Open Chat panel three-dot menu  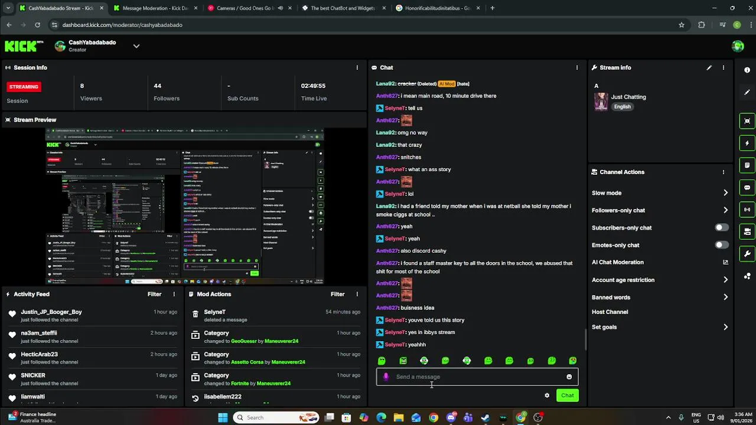coord(577,68)
